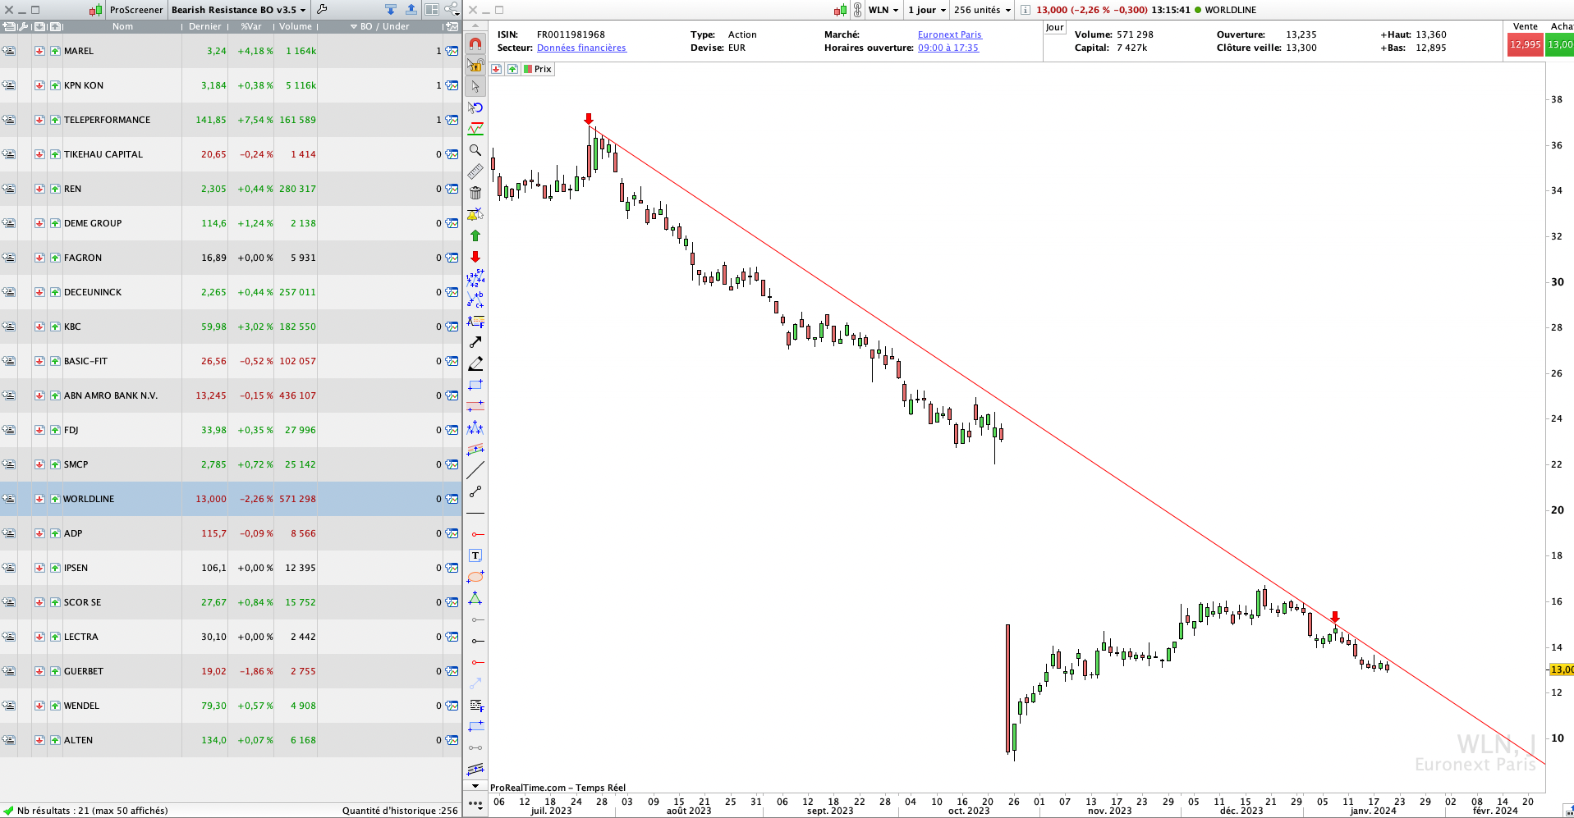Select the arrow pointer tool

pos(475,86)
